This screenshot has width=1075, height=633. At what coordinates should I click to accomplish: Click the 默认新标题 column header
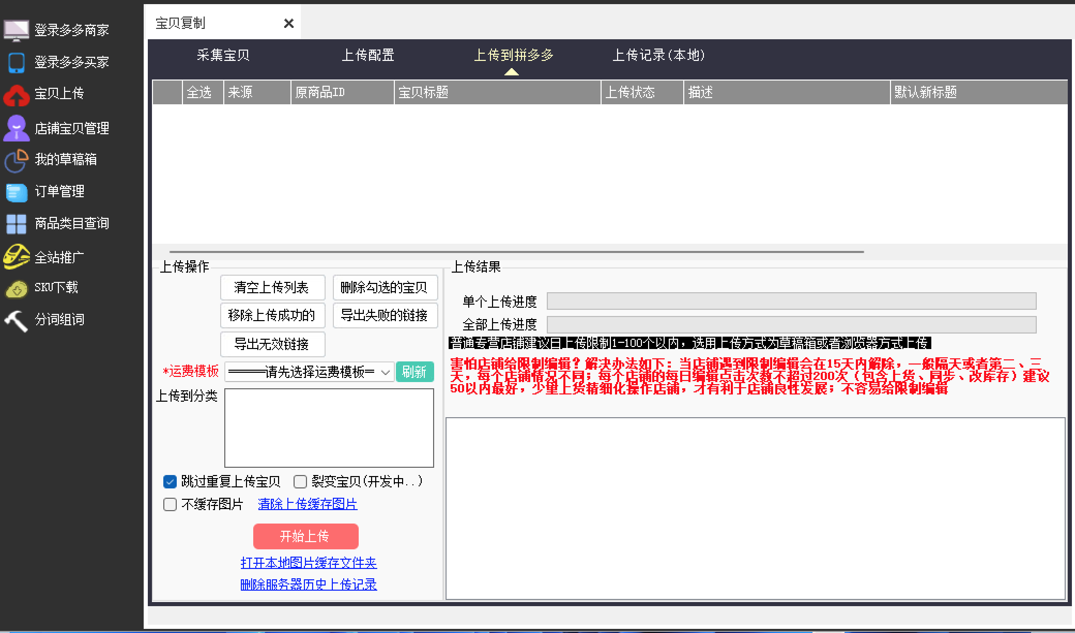(979, 92)
